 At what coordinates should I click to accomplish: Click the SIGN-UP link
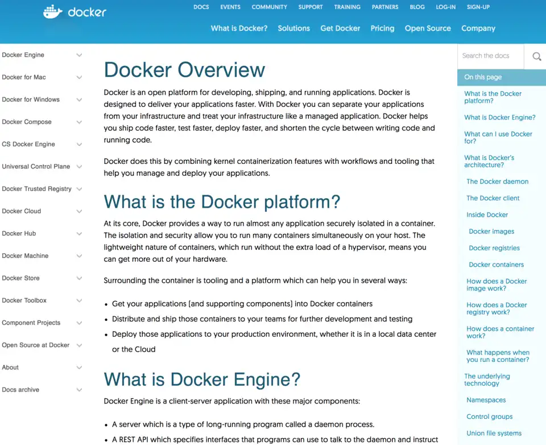[x=478, y=7]
